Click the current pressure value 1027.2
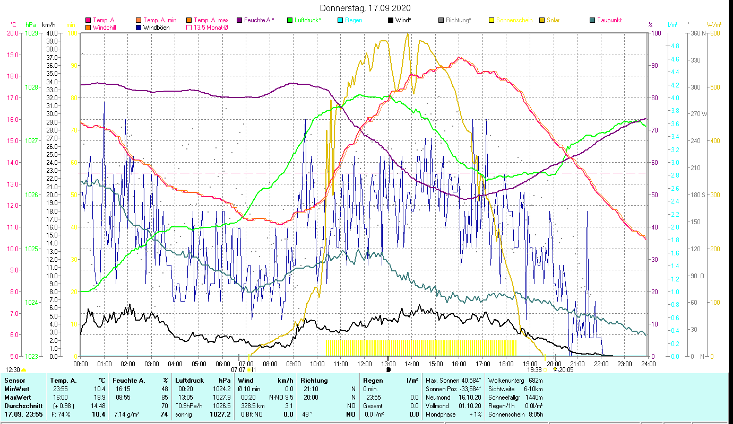Viewport: 733px width, 424px height. (x=221, y=414)
